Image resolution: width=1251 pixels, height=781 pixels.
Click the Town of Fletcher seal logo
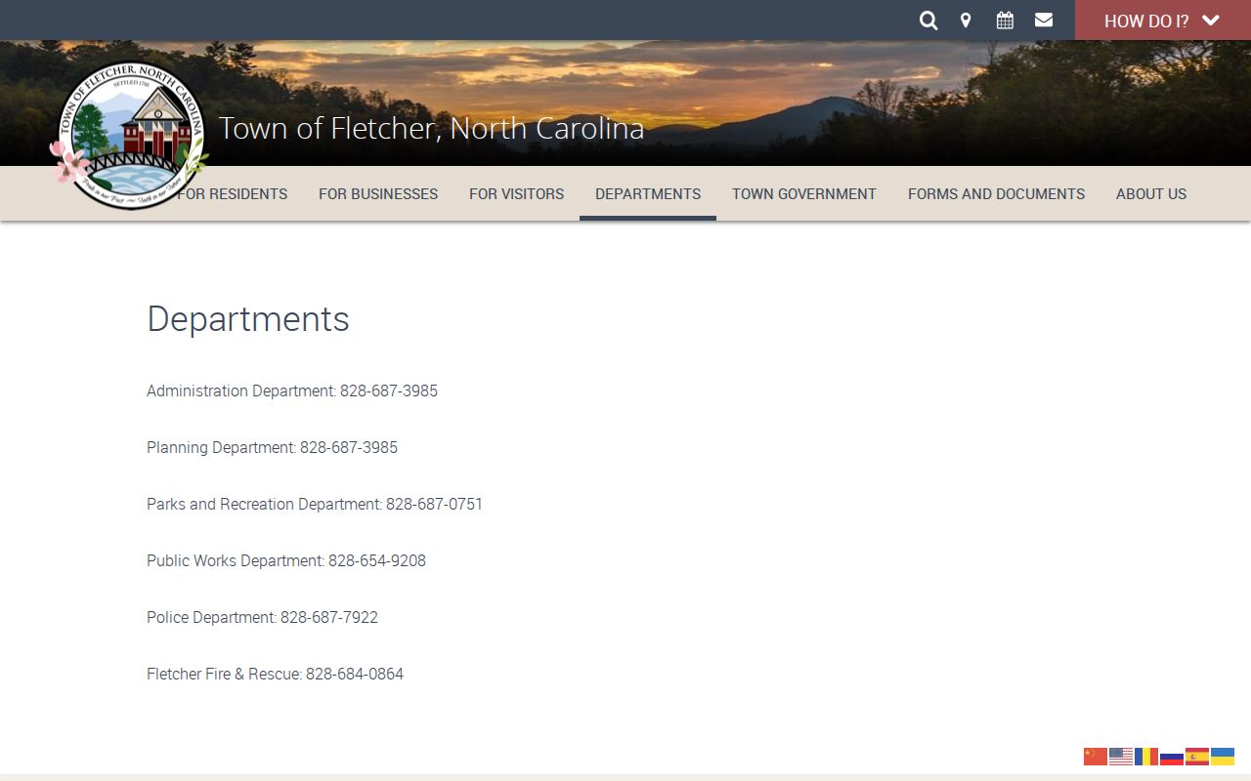[x=130, y=135]
